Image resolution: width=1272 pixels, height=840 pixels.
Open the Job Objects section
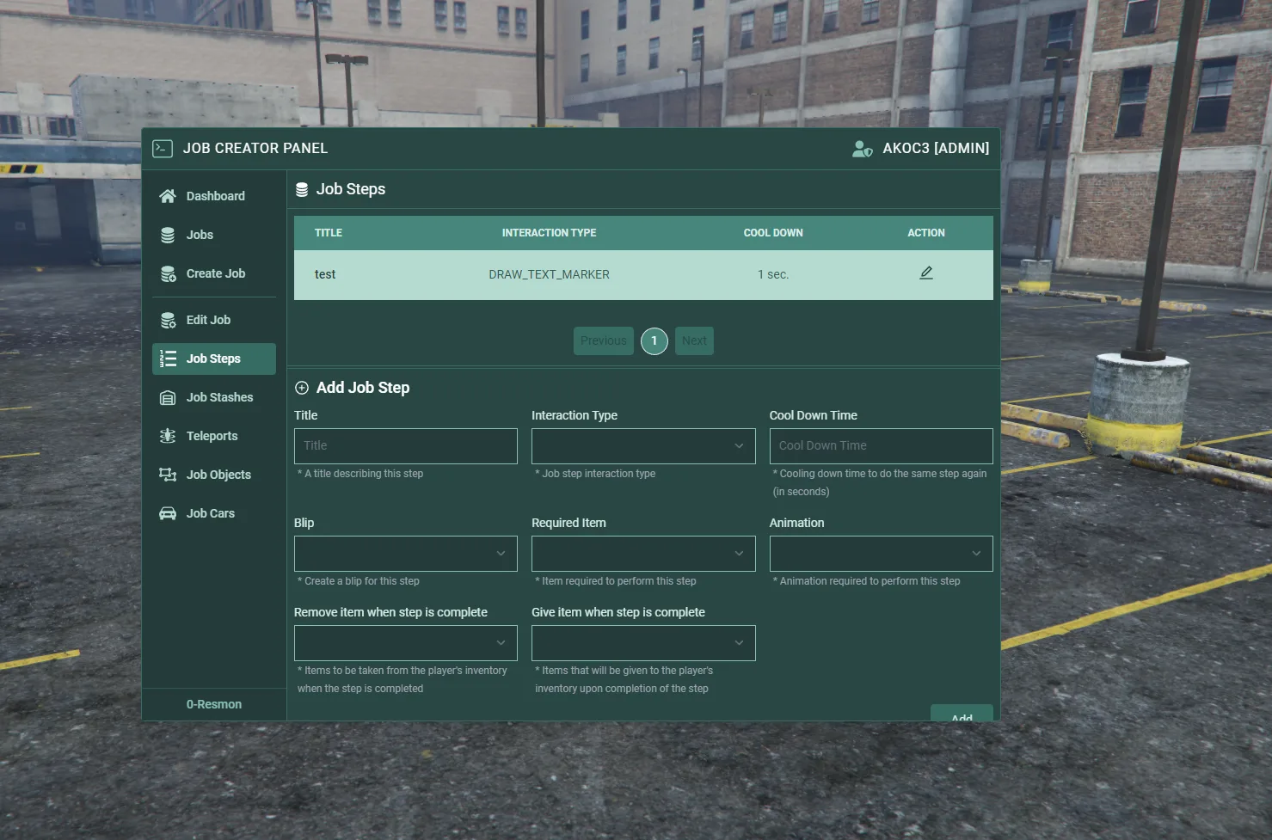coord(214,475)
